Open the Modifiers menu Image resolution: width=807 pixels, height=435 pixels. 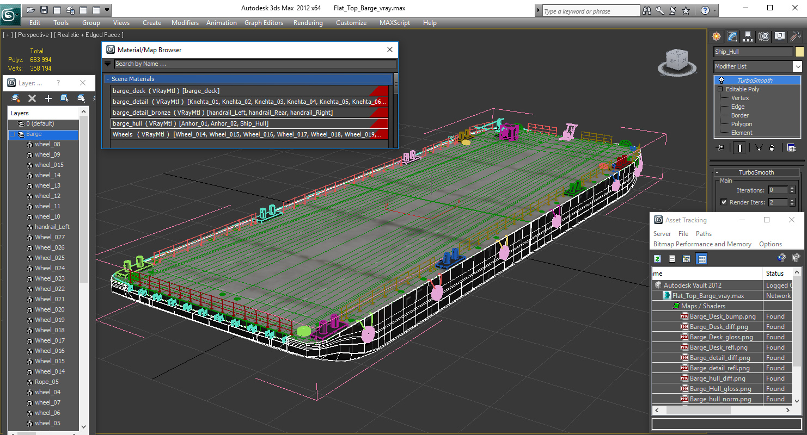point(185,23)
